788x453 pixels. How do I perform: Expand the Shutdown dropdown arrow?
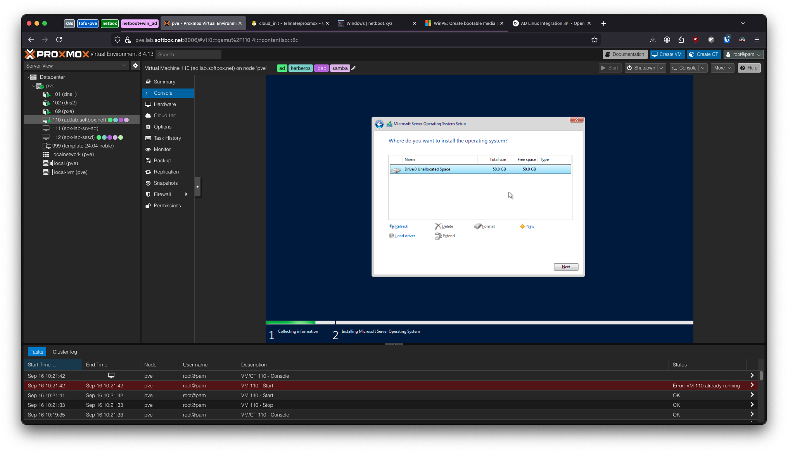(x=662, y=68)
